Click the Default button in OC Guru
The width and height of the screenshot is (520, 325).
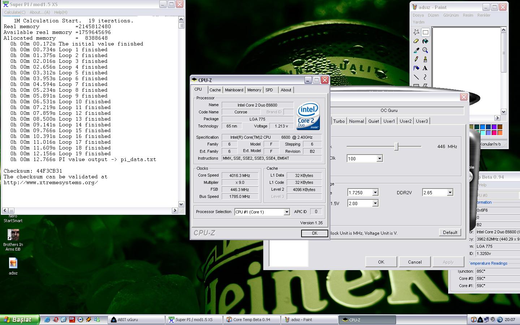(450, 233)
